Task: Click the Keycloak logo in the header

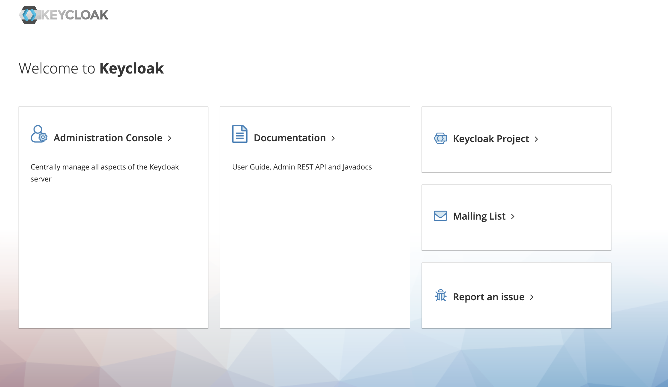Action: click(64, 15)
